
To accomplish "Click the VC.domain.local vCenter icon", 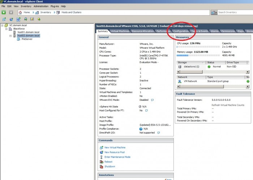I will [6, 25].
